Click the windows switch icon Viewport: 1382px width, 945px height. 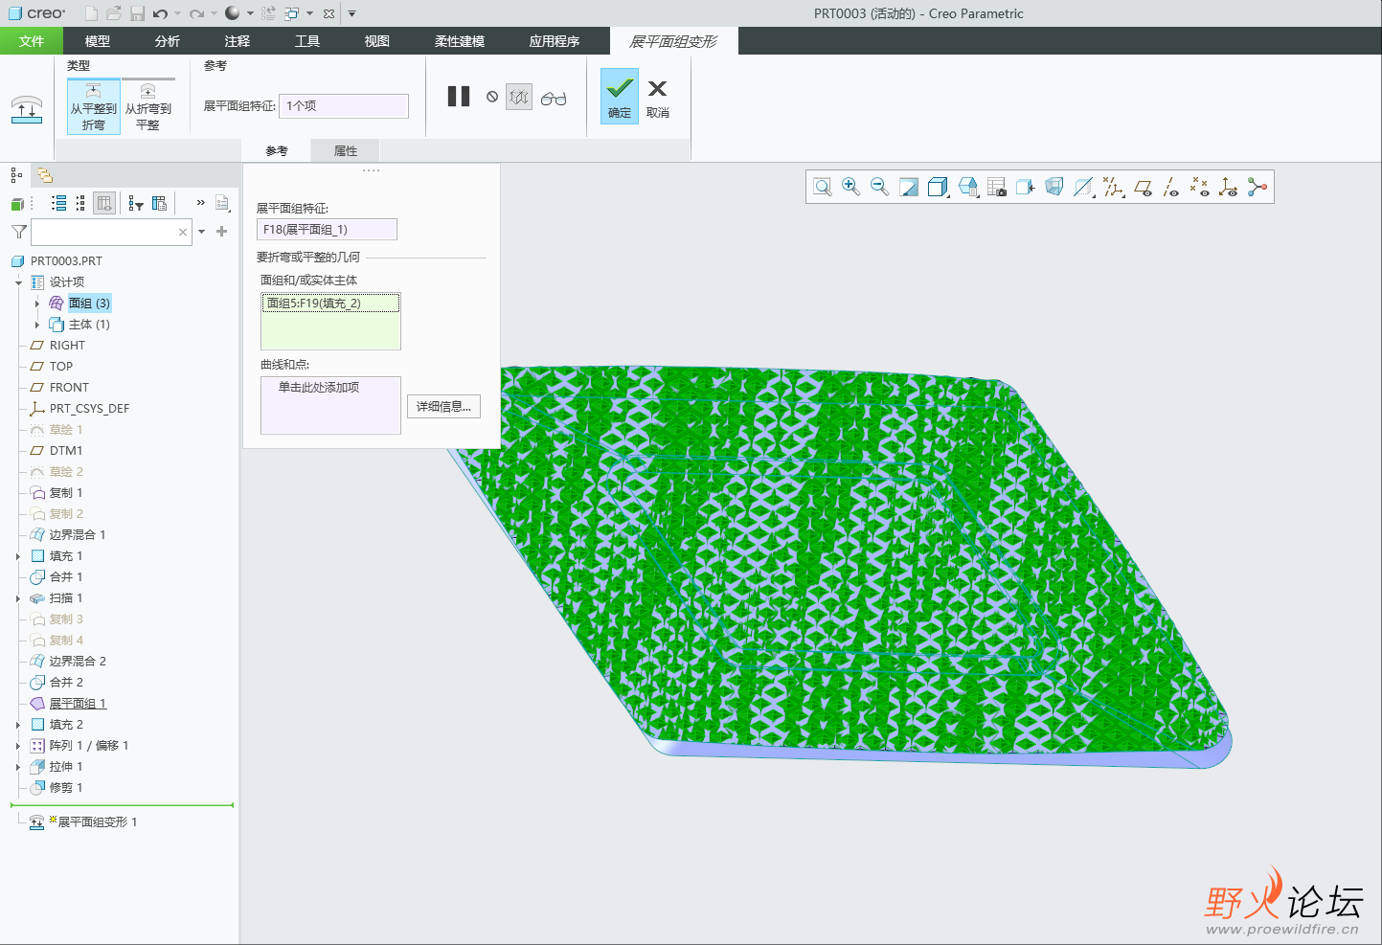[x=291, y=13]
